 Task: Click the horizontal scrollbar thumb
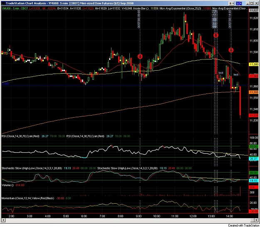tap(252, 220)
